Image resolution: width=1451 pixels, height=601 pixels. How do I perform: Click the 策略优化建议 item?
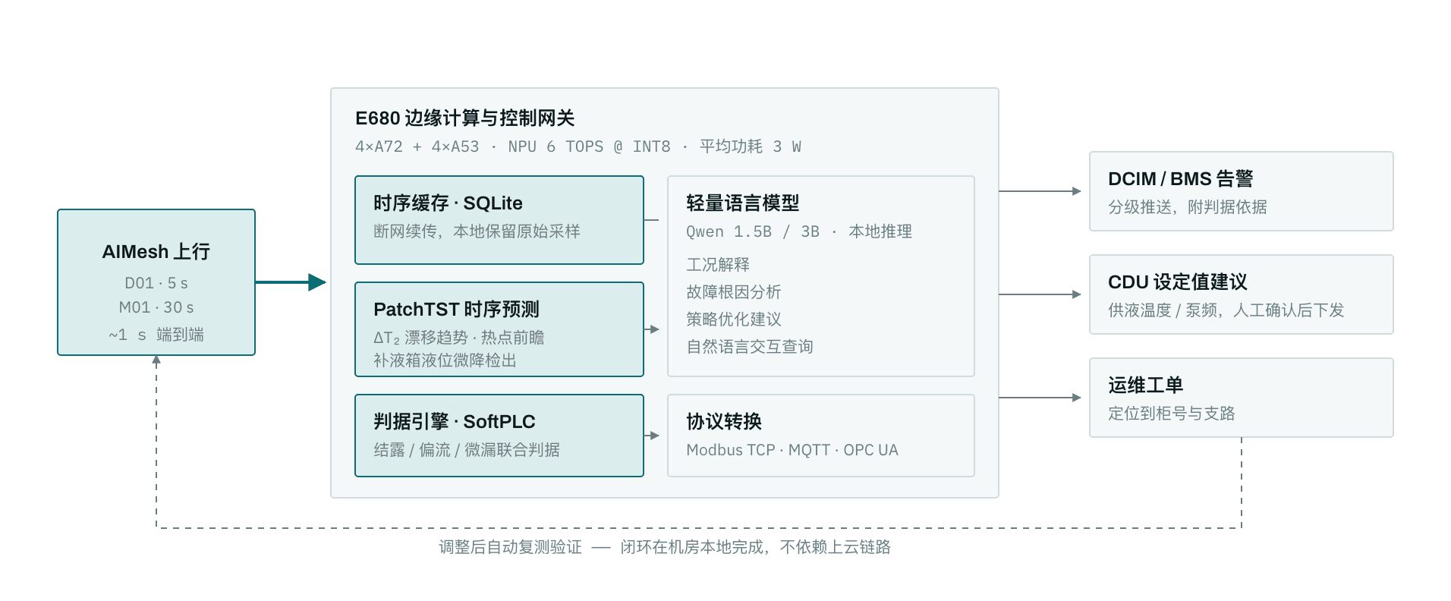734,319
